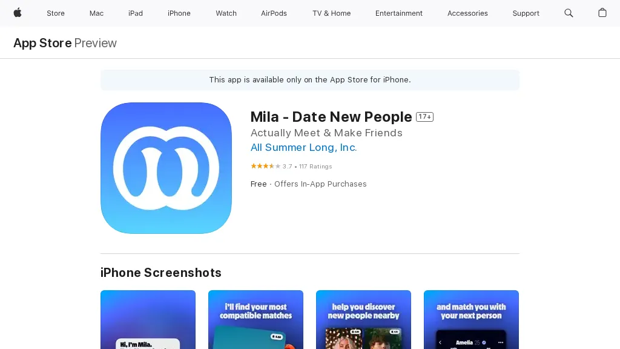This screenshot has width=620, height=349.
Task: Open the search magnifier icon
Action: pos(569,13)
